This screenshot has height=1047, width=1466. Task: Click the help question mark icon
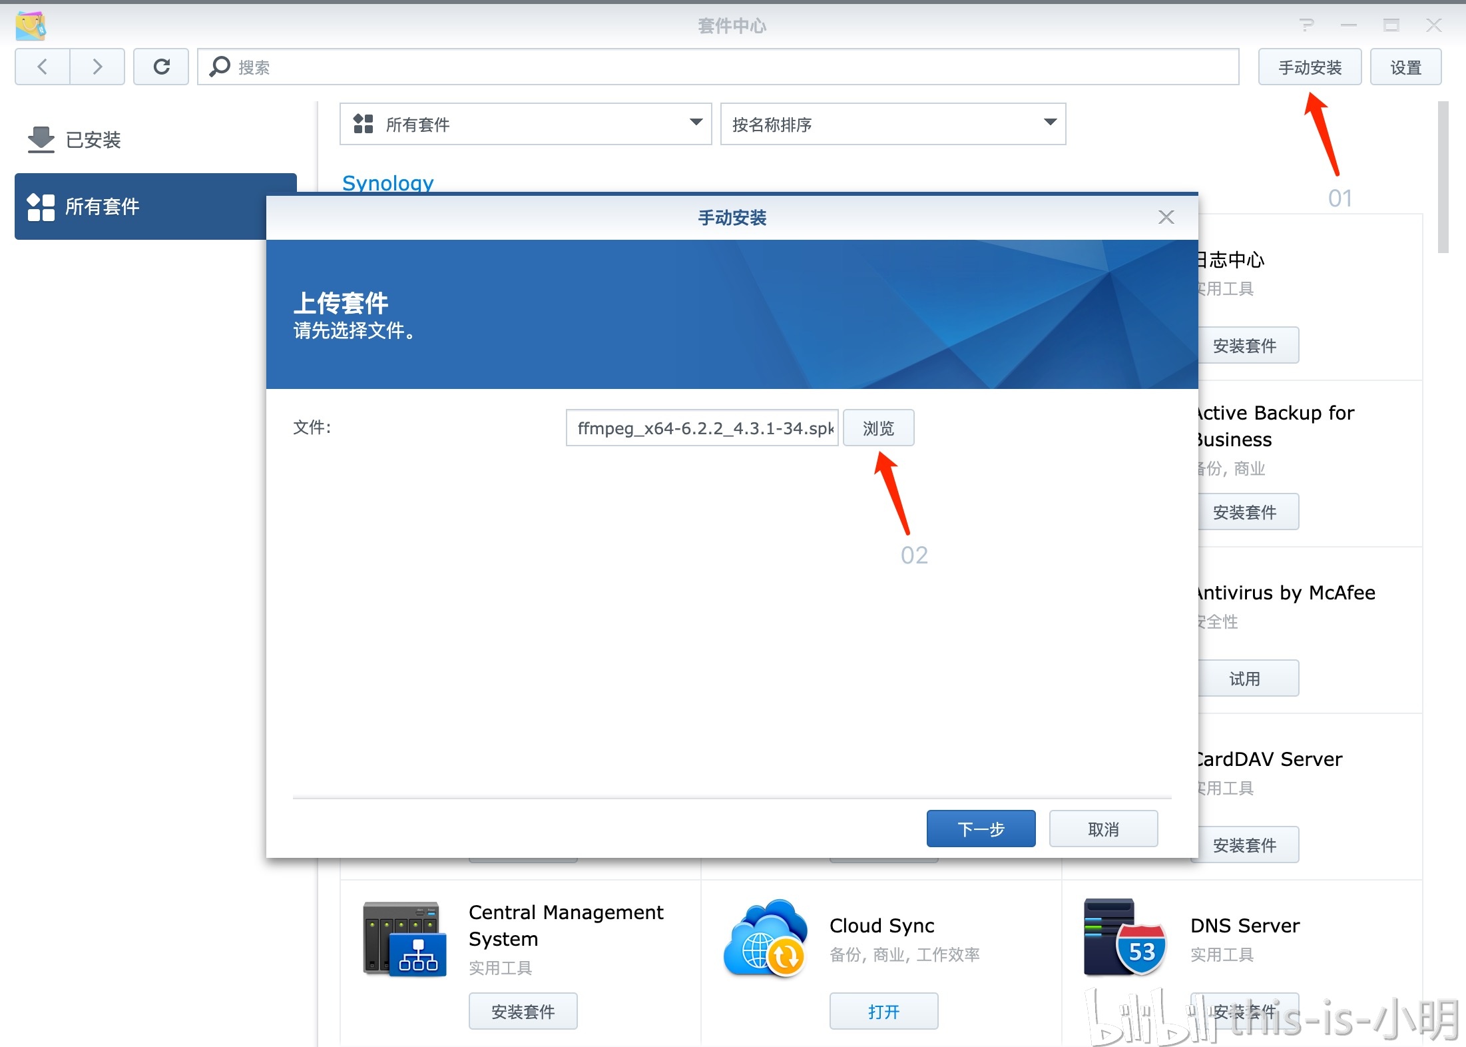1306,25
